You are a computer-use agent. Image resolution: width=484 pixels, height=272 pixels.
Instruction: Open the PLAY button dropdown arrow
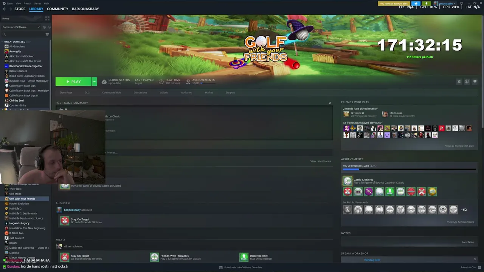point(94,82)
